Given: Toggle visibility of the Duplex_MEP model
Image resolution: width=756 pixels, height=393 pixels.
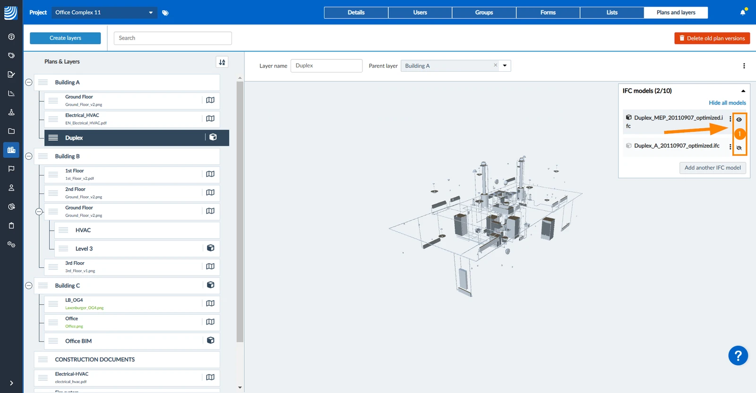Looking at the screenshot, I should pos(739,120).
